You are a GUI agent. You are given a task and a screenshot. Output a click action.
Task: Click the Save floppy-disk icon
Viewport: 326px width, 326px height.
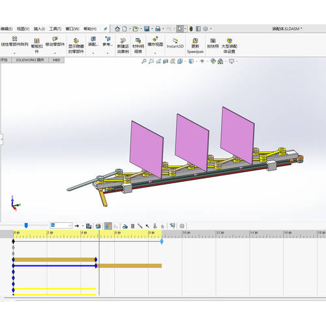click(x=147, y=29)
